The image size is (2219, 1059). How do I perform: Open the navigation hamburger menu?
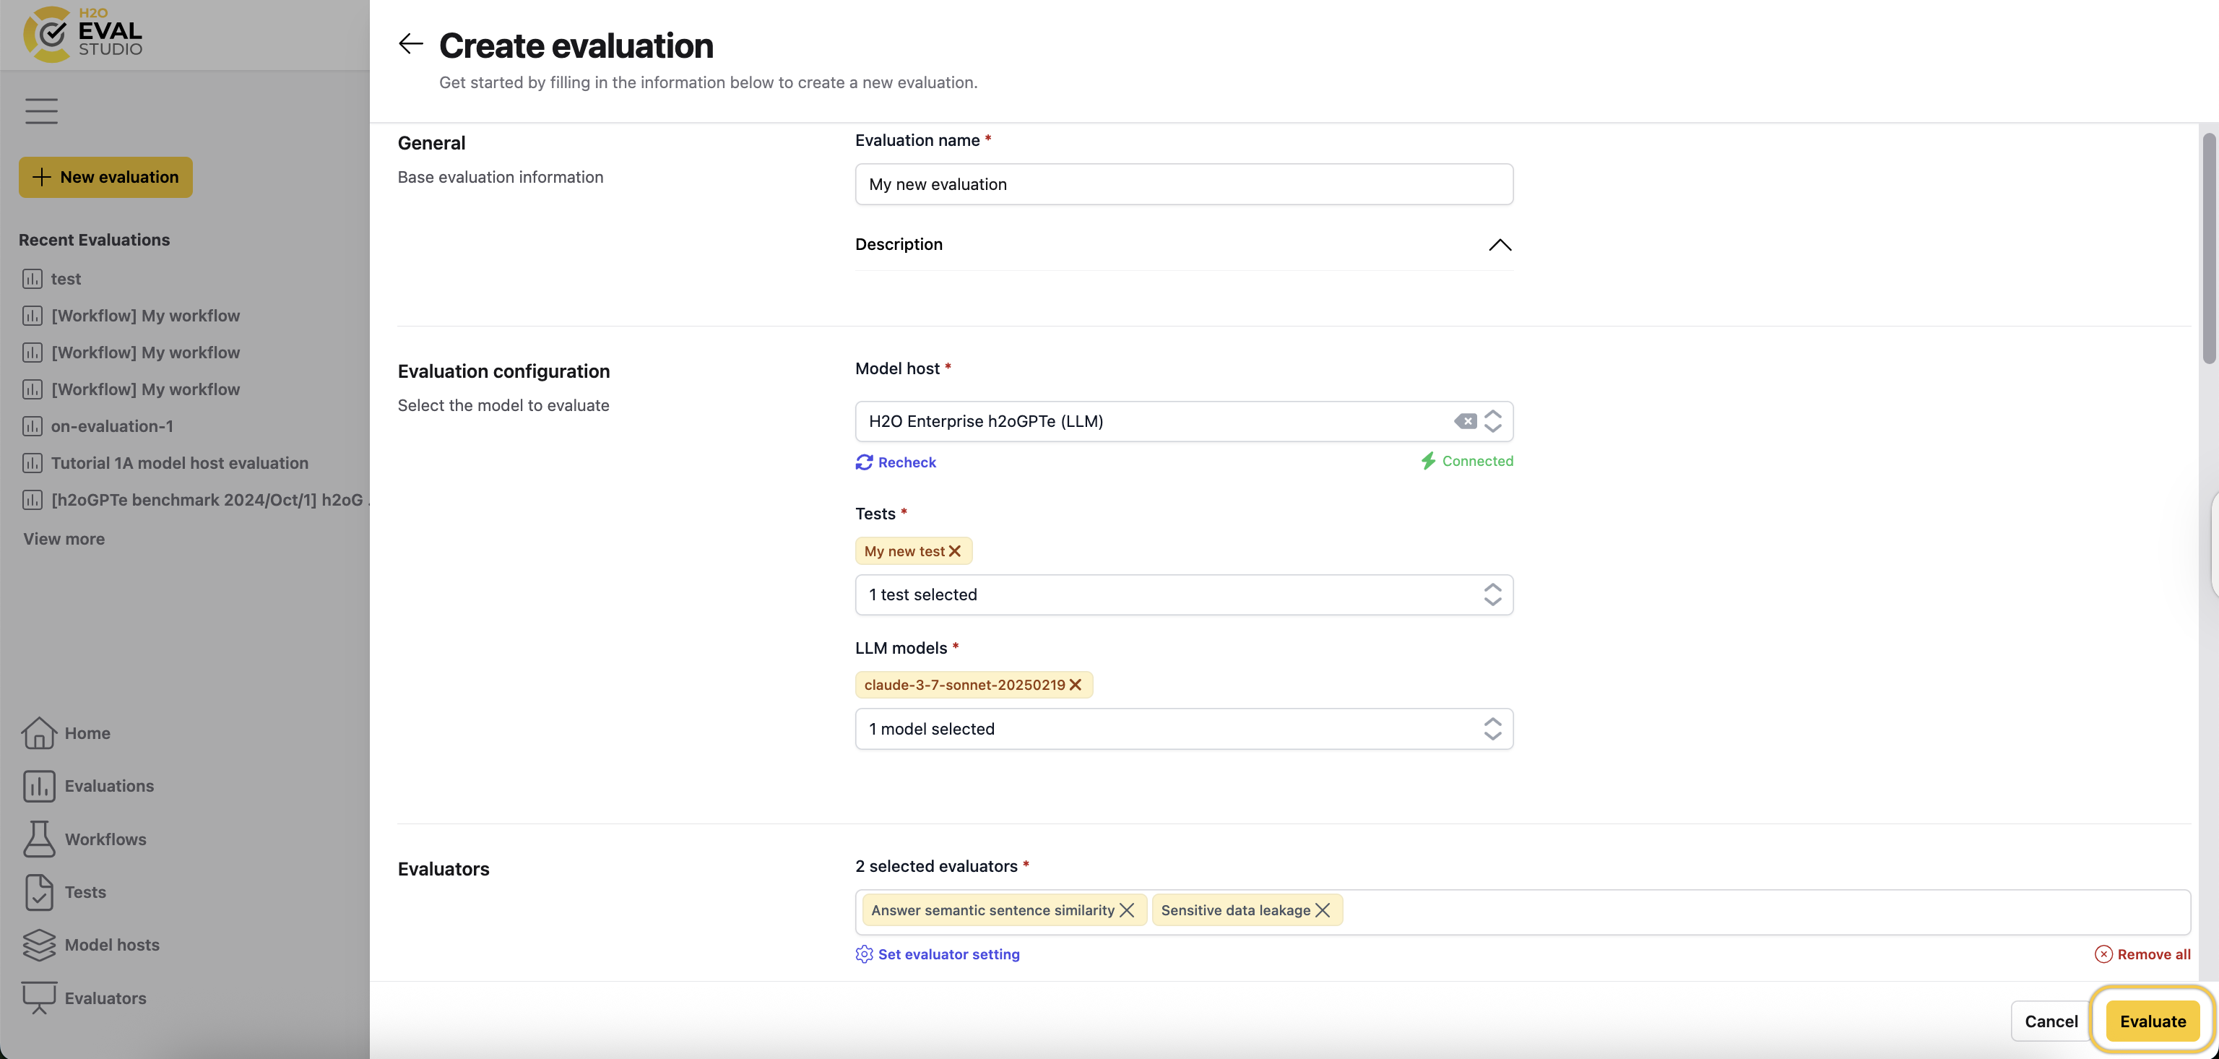click(40, 111)
